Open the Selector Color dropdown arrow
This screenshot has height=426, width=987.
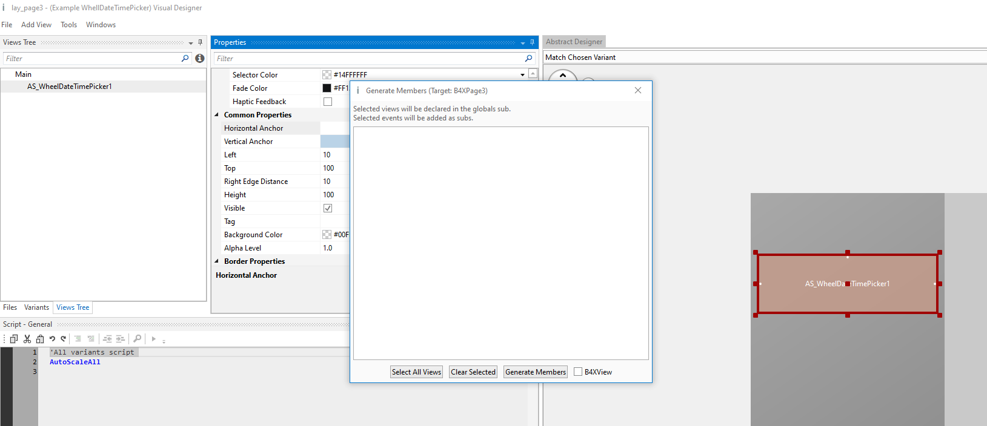522,75
